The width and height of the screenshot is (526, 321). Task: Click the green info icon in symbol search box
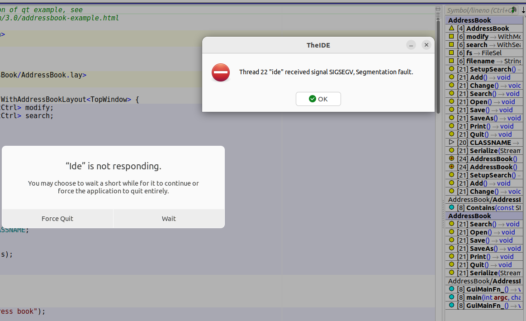point(513,10)
